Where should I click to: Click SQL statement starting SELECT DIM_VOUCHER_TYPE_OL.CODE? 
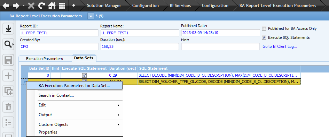(219, 82)
